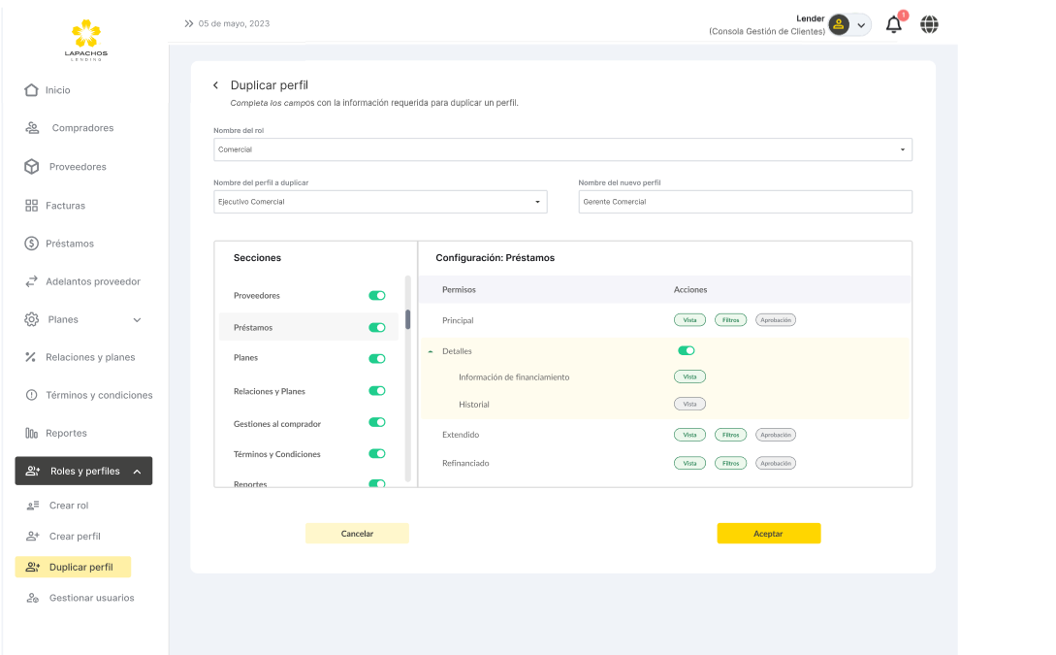The image size is (1056, 655).
Task: Click the Inicio home icon
Action: click(x=31, y=90)
